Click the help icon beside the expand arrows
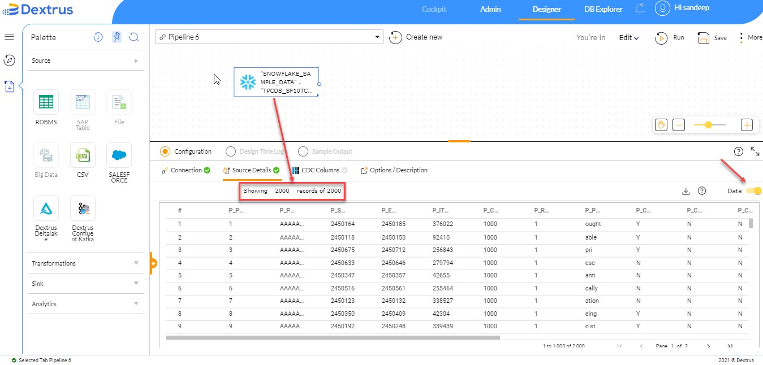763x365 pixels. (x=738, y=151)
